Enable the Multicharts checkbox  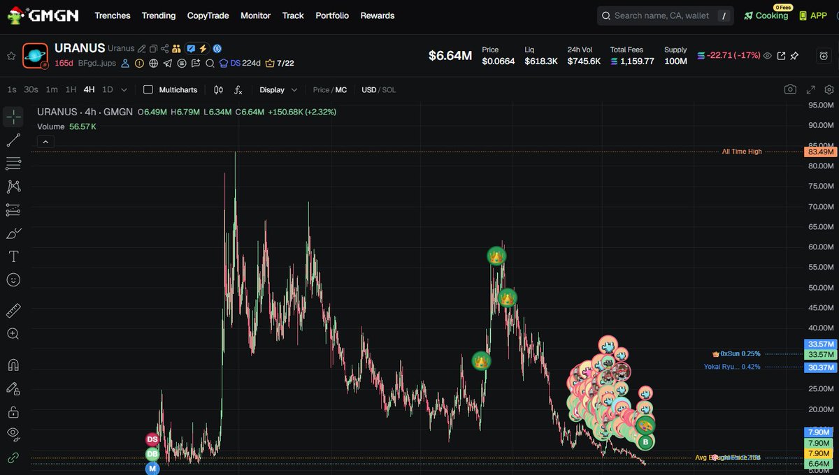coord(148,89)
